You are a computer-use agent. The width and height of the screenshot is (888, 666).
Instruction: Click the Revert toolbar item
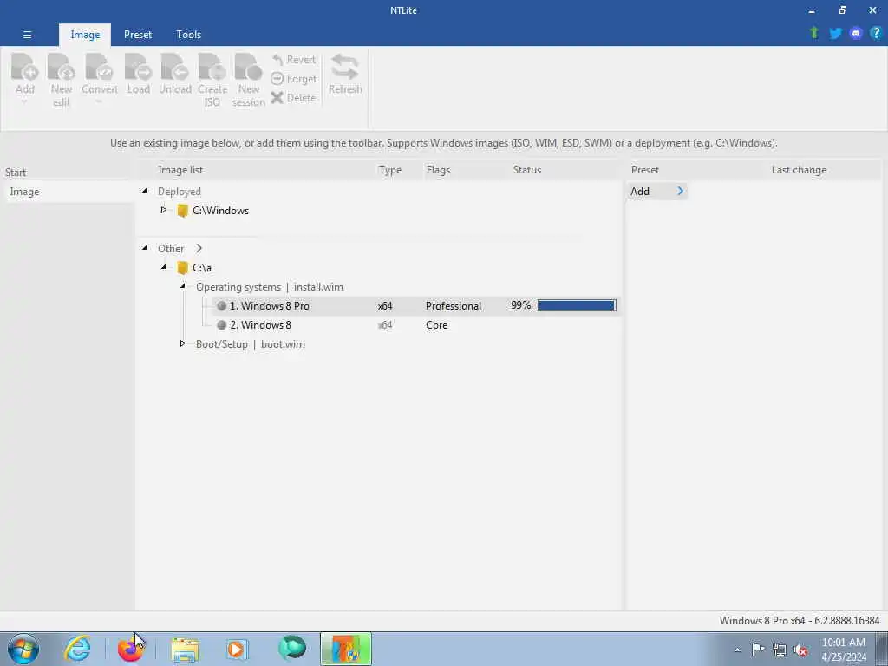tap(293, 60)
